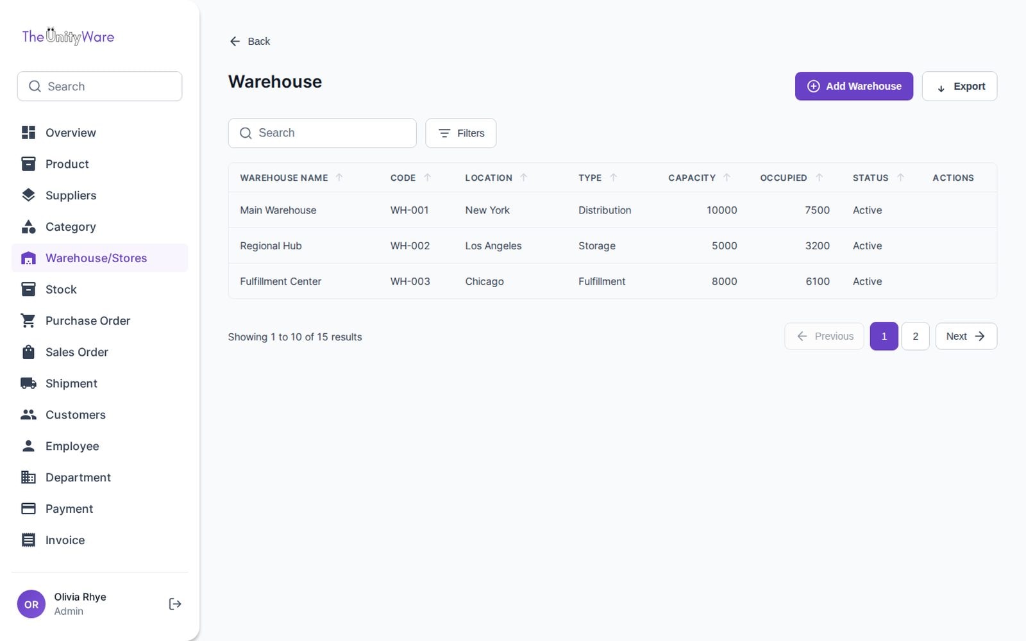Click the Purchase Order cart icon
Viewport: 1026px width, 641px height.
[x=28, y=320]
